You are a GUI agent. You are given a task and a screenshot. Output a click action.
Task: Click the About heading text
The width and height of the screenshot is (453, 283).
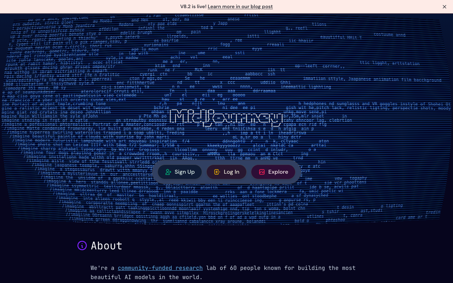[107, 246]
